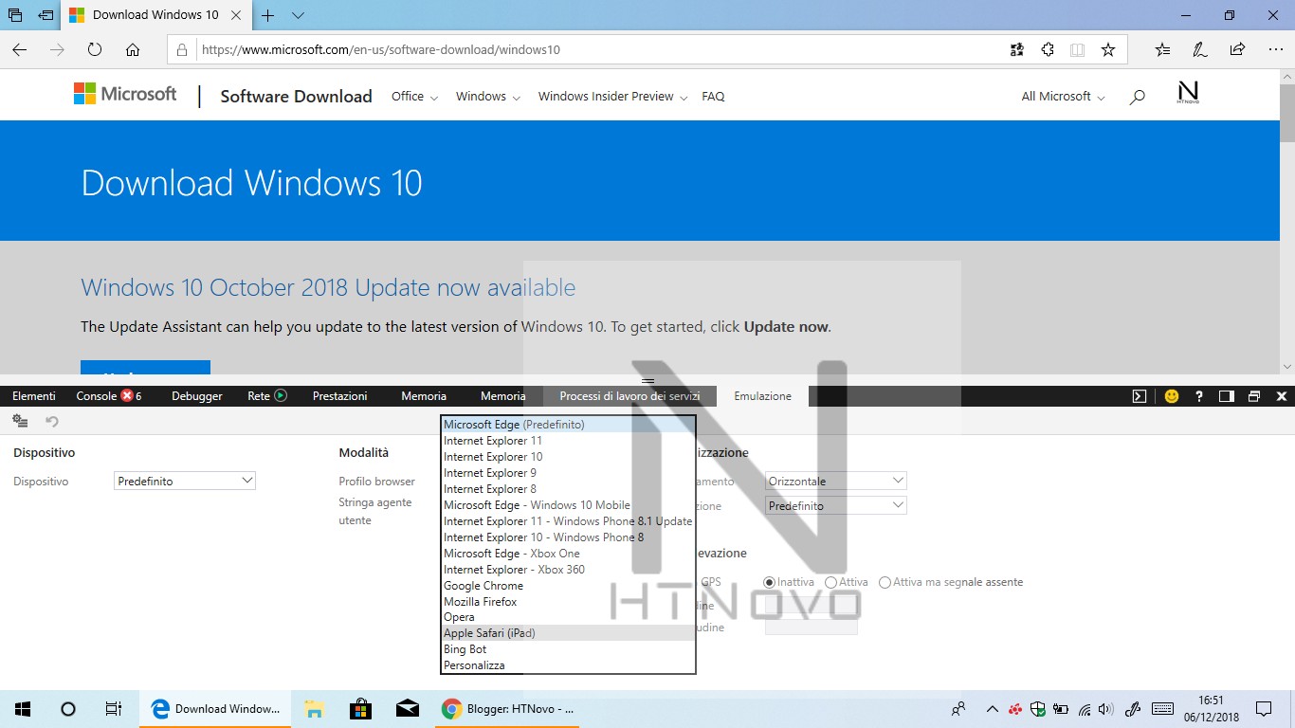
Task: Select Inattiva GPS radio button
Action: (x=770, y=582)
